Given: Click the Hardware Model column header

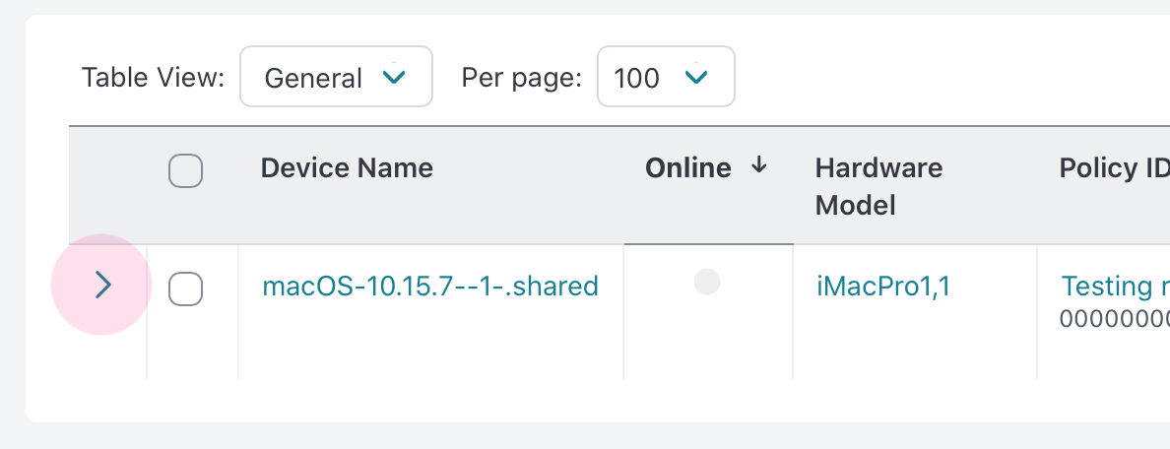Looking at the screenshot, I should click(878, 186).
